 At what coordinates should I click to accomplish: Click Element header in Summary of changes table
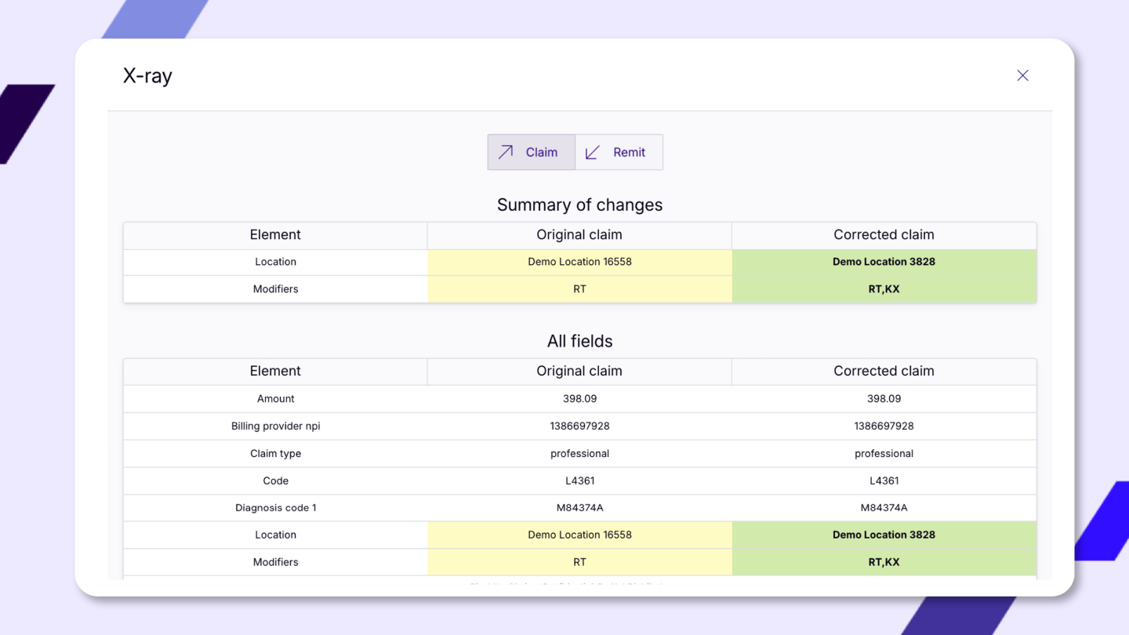tap(275, 235)
